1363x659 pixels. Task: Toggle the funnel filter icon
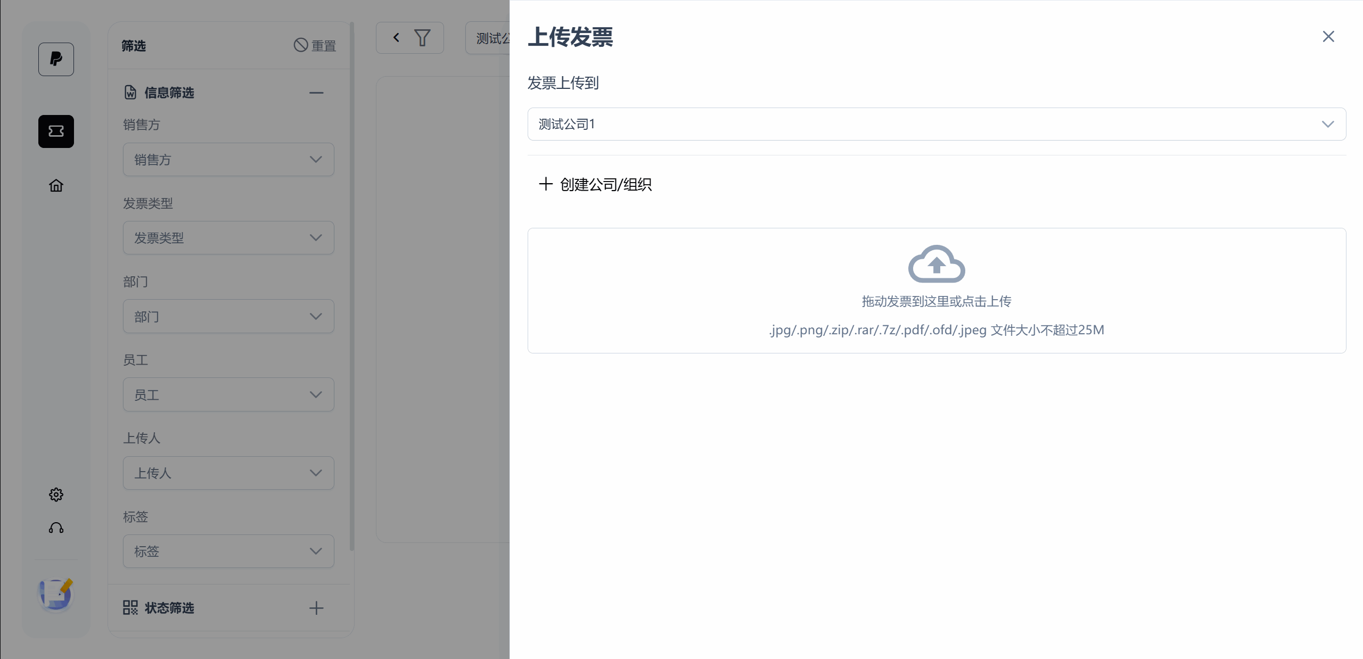tap(422, 38)
